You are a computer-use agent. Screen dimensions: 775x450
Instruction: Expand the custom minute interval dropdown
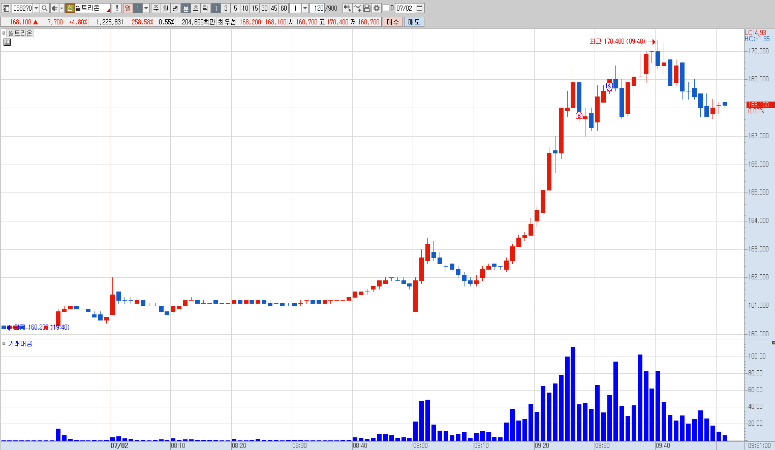pyautogui.click(x=305, y=8)
